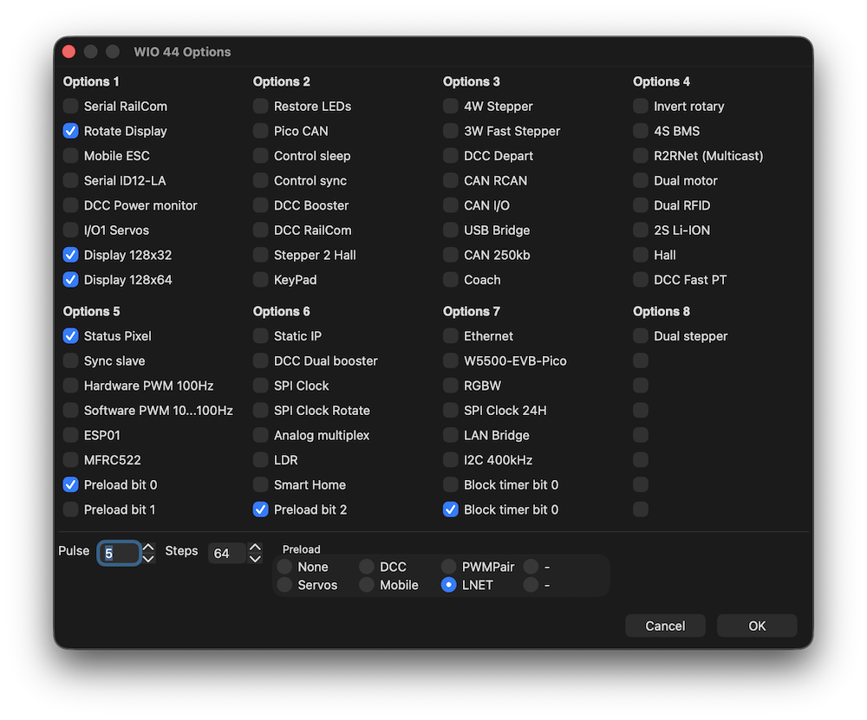Choose the DCC preload radio option

367,568
